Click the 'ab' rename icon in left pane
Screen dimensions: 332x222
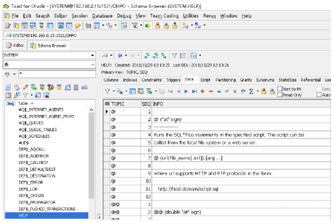[x=84, y=87]
